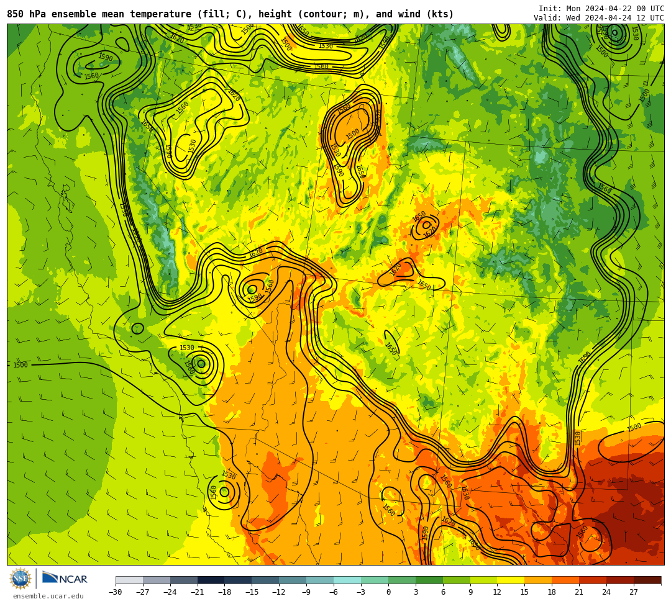Pick the 12 to 15 yellow colorbar segment

[511, 580]
